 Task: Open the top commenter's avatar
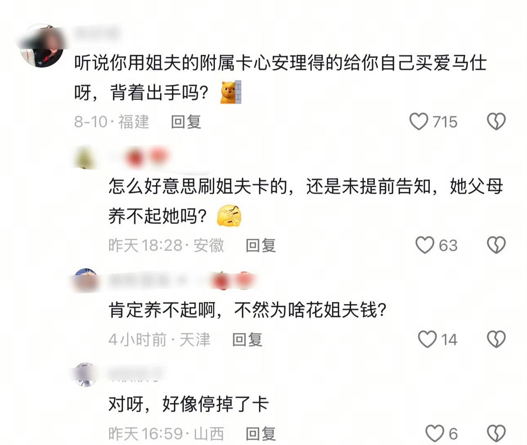(42, 45)
